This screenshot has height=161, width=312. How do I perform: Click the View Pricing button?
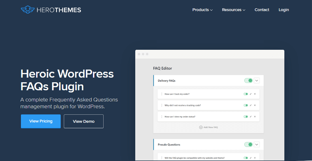(41, 121)
